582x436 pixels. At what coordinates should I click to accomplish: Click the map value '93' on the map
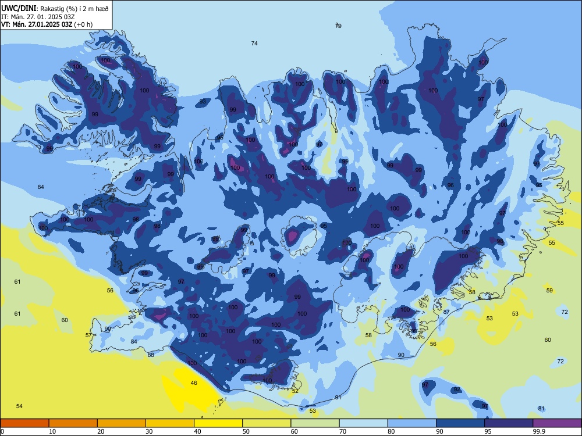click(x=203, y=102)
